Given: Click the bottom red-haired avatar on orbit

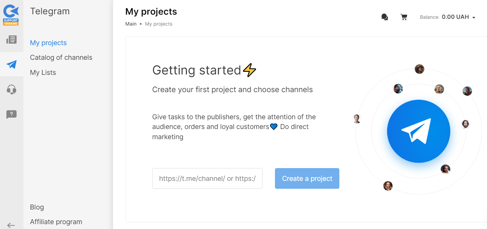Looking at the screenshot, I should (388, 186).
